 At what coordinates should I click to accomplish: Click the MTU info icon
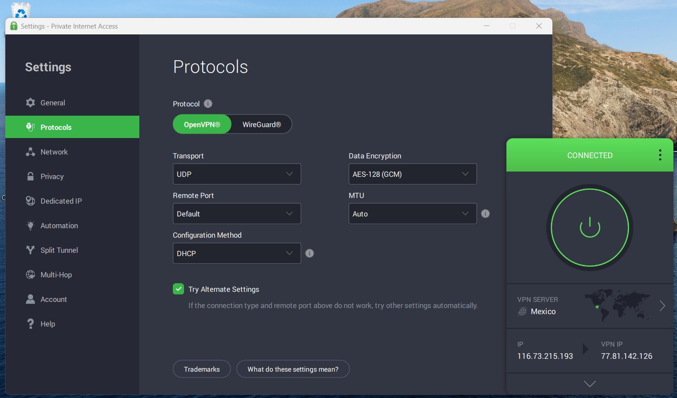click(x=485, y=214)
